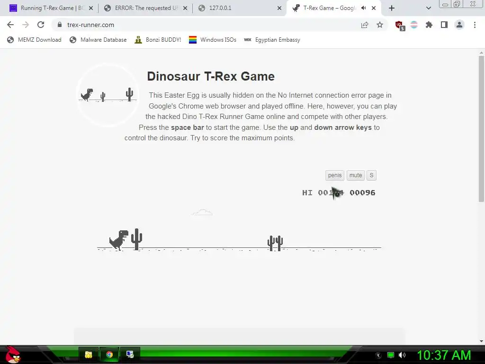Click the Dinosaur T-Rex Game heading
This screenshot has height=364, width=485.
click(x=211, y=76)
